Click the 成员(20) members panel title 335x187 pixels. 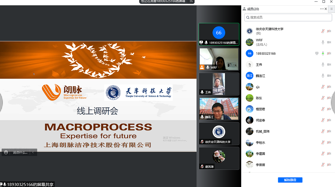tap(253, 9)
